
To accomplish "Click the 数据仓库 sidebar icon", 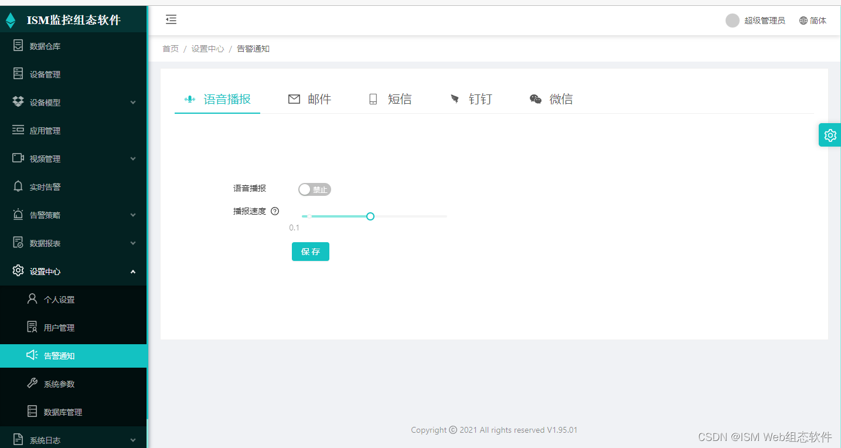I will coord(18,46).
